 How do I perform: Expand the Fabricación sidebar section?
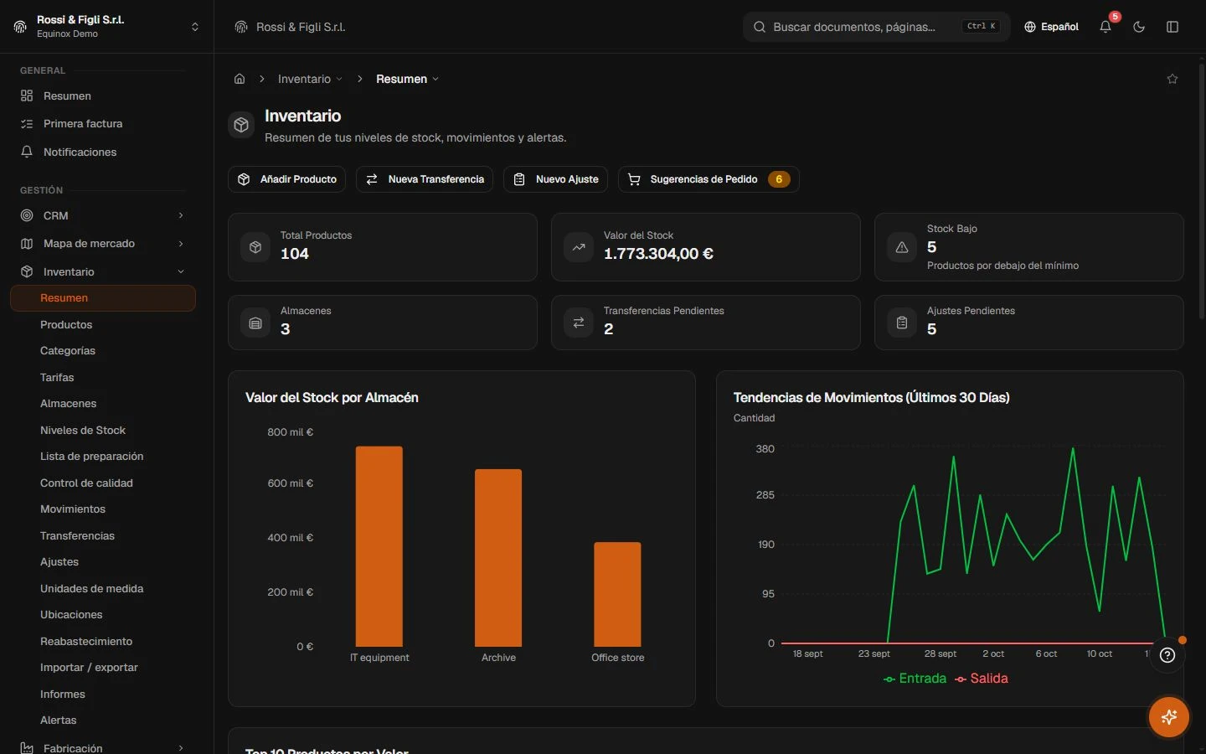[x=103, y=748]
